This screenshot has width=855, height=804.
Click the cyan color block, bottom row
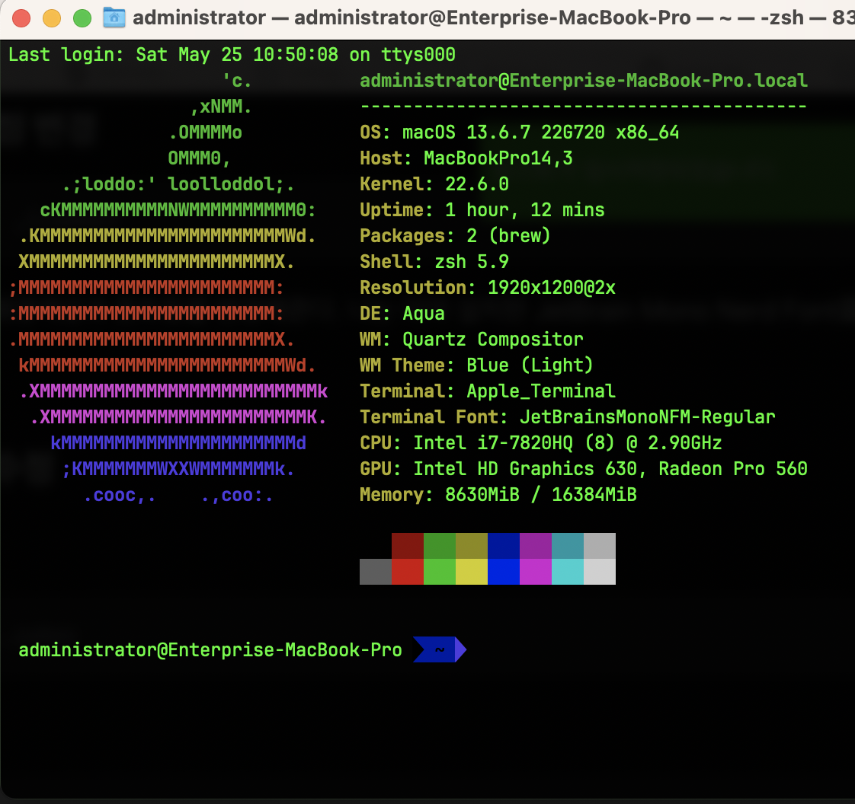tap(568, 572)
